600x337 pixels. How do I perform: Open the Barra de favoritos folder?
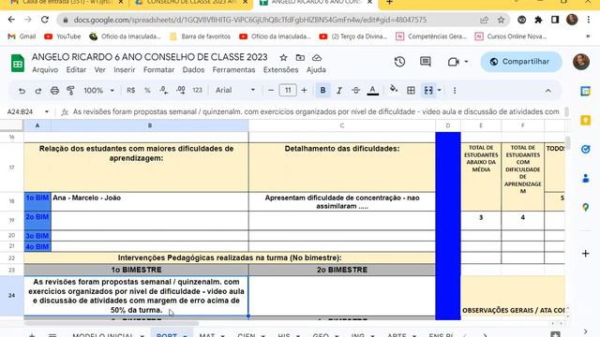tap(200, 37)
